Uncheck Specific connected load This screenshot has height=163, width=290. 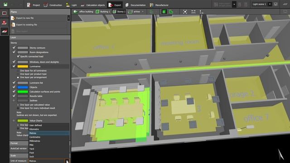tap(18, 56)
